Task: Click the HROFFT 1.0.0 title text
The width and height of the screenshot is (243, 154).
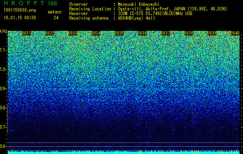Action: pos(31,3)
